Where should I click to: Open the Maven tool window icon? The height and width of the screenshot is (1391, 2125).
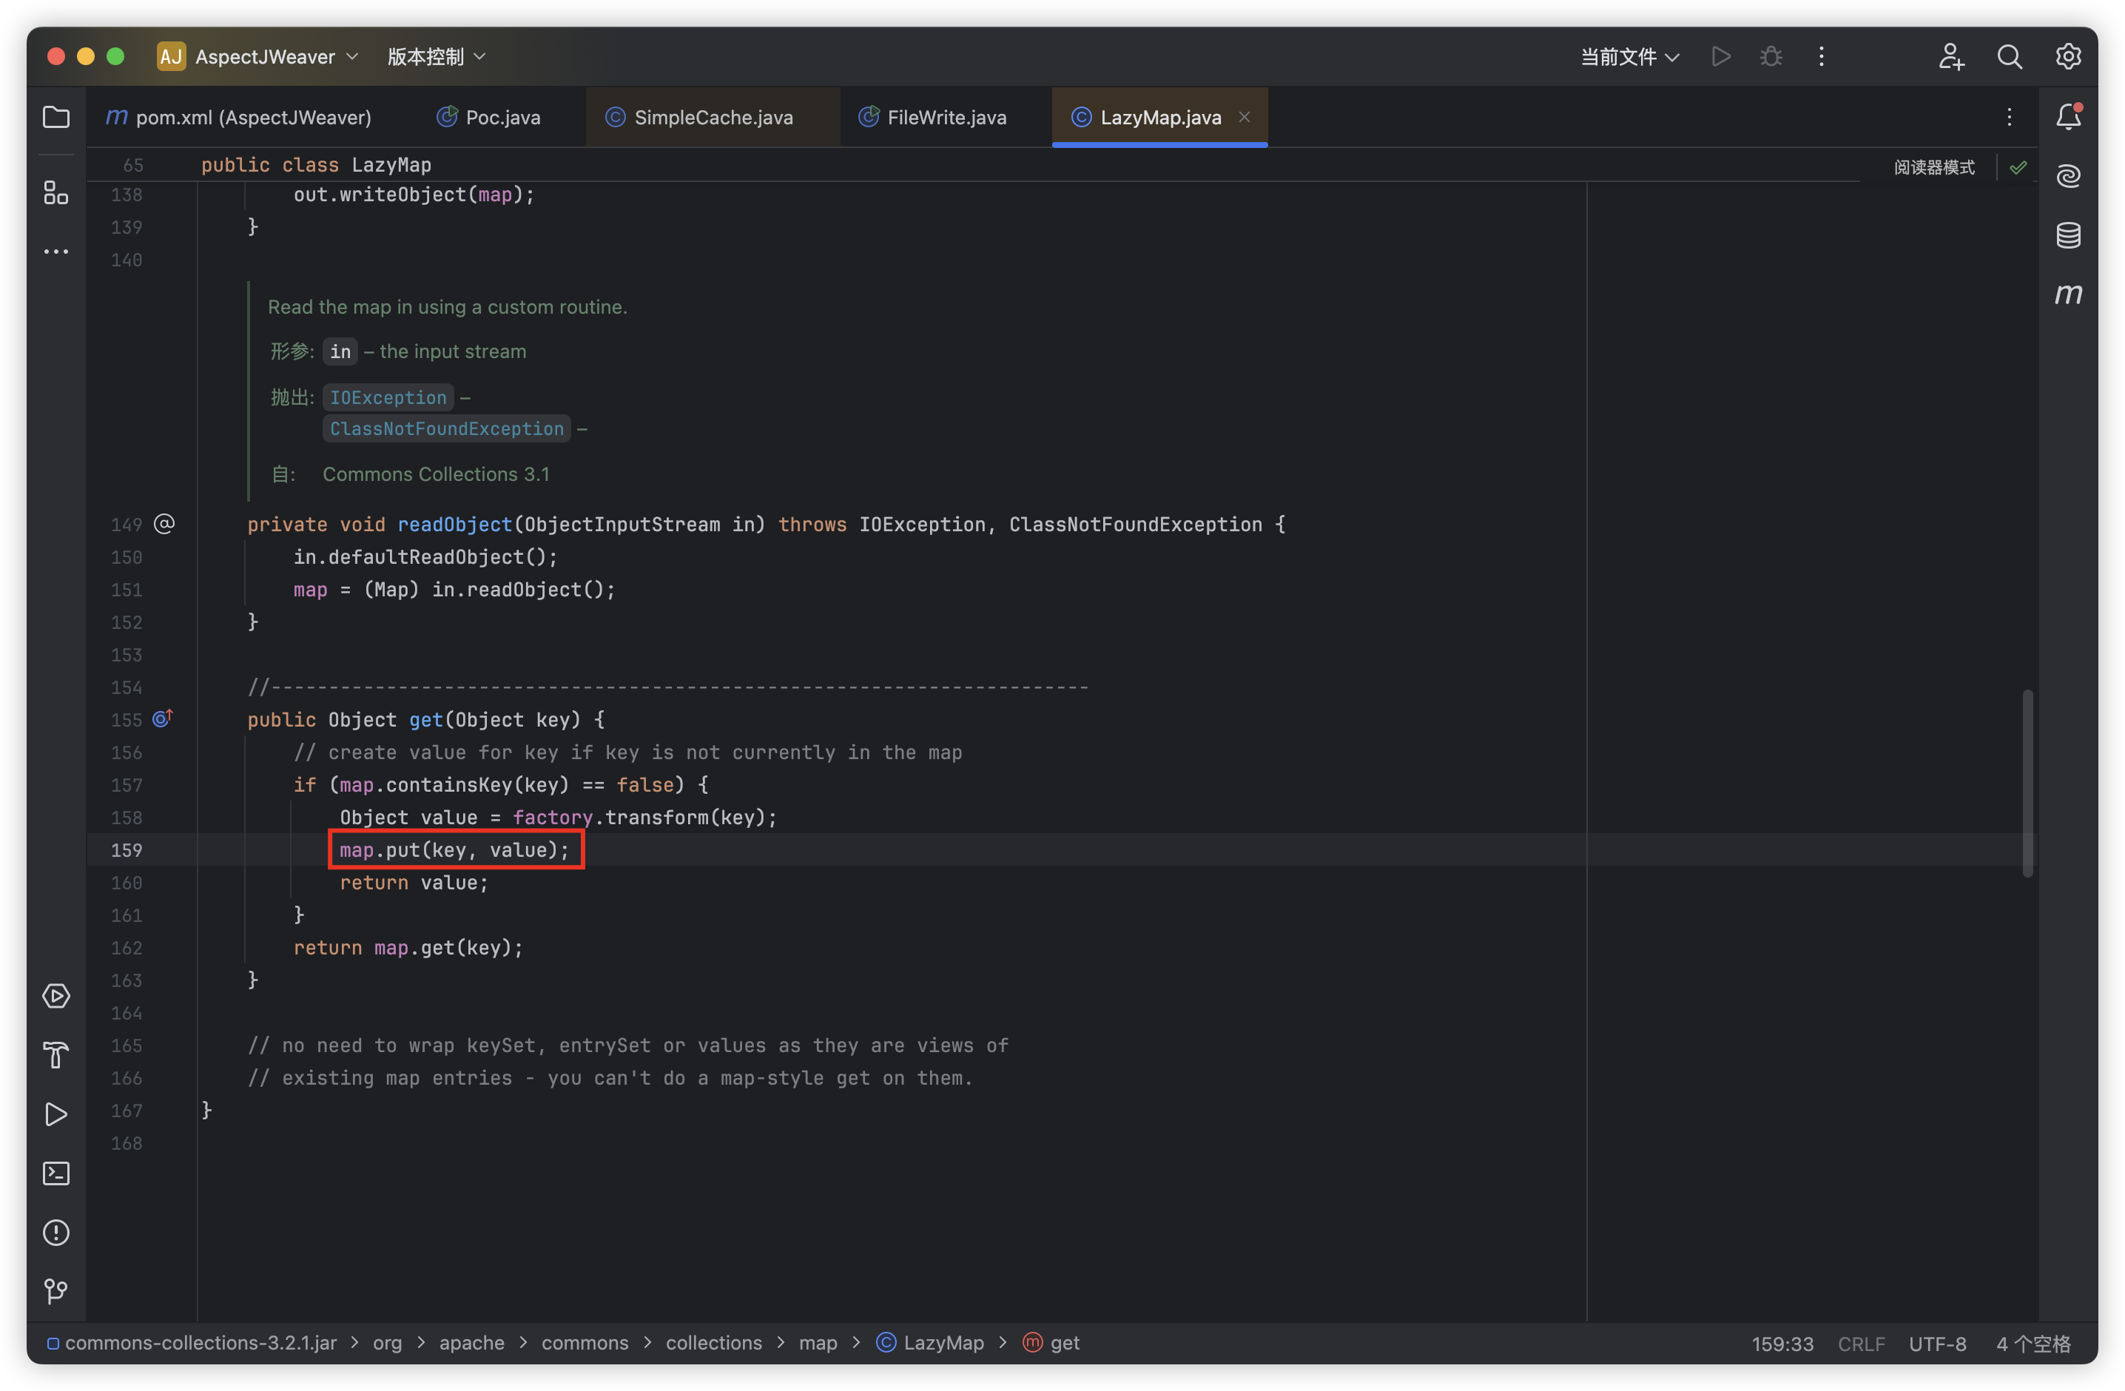(x=2068, y=294)
